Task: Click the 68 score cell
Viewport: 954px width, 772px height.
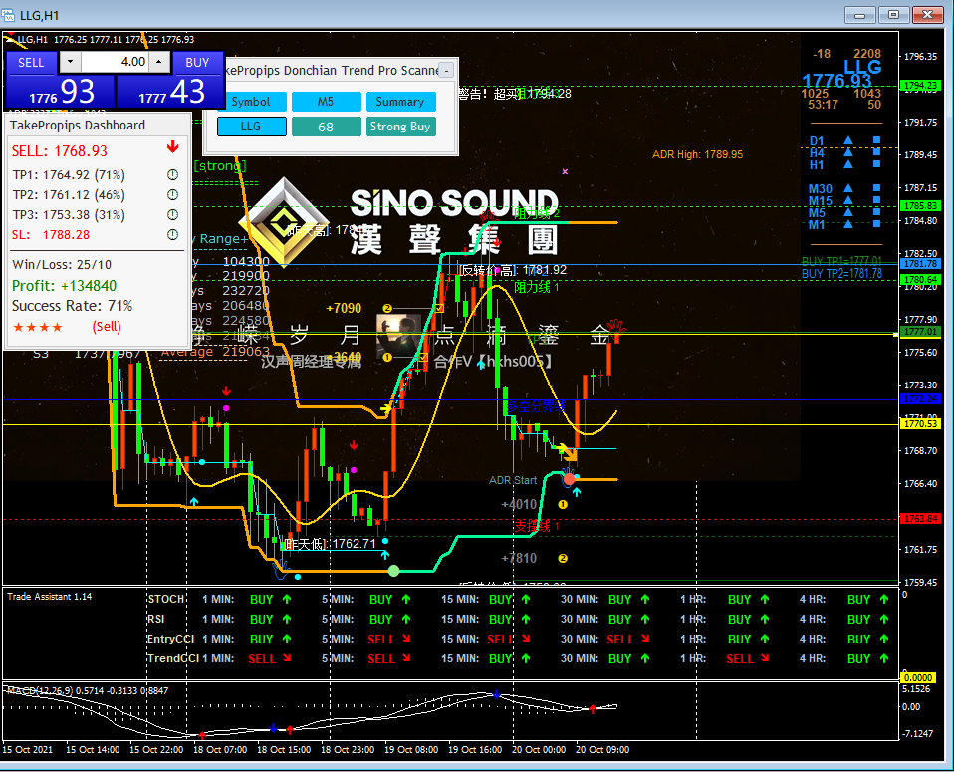Action: point(326,127)
